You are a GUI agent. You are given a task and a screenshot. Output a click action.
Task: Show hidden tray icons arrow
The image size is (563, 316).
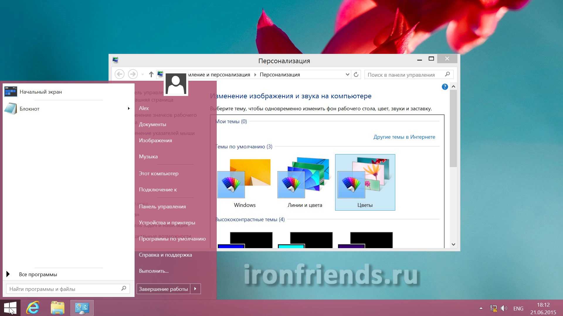pos(481,308)
